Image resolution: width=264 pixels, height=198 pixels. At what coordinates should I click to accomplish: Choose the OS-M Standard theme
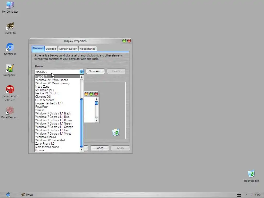pos(57,100)
